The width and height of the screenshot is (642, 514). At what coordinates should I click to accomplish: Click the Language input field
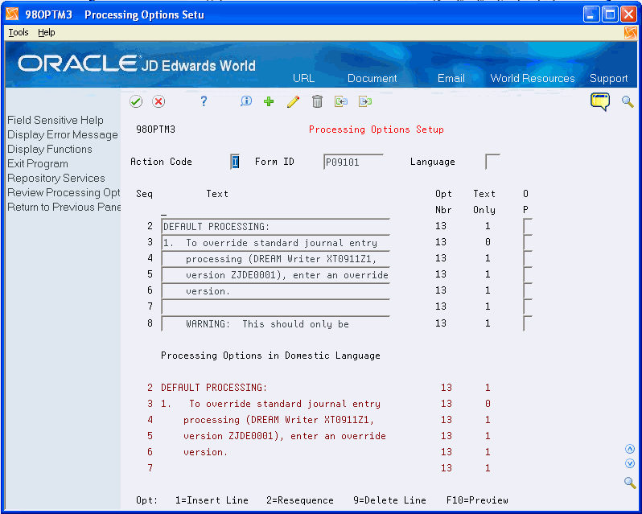[x=492, y=162]
